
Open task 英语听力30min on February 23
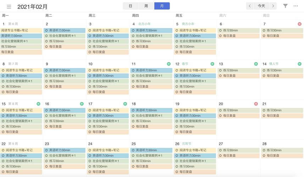[x=65, y=150]
